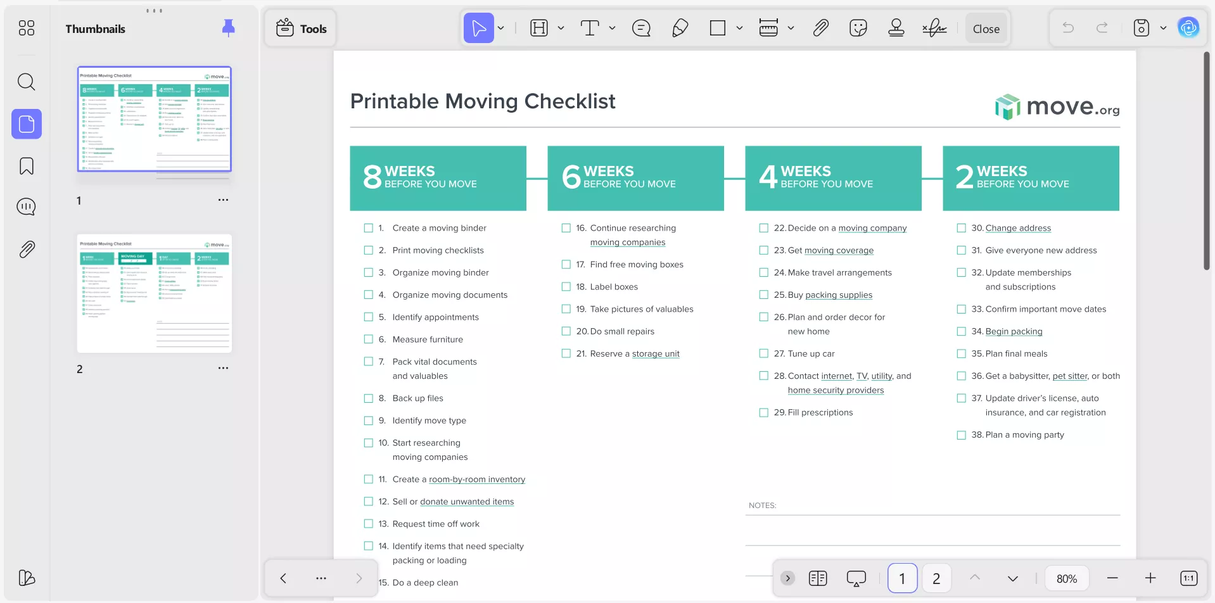Zoom in with the plus button
Viewport: 1215px width, 603px height.
(x=1150, y=578)
